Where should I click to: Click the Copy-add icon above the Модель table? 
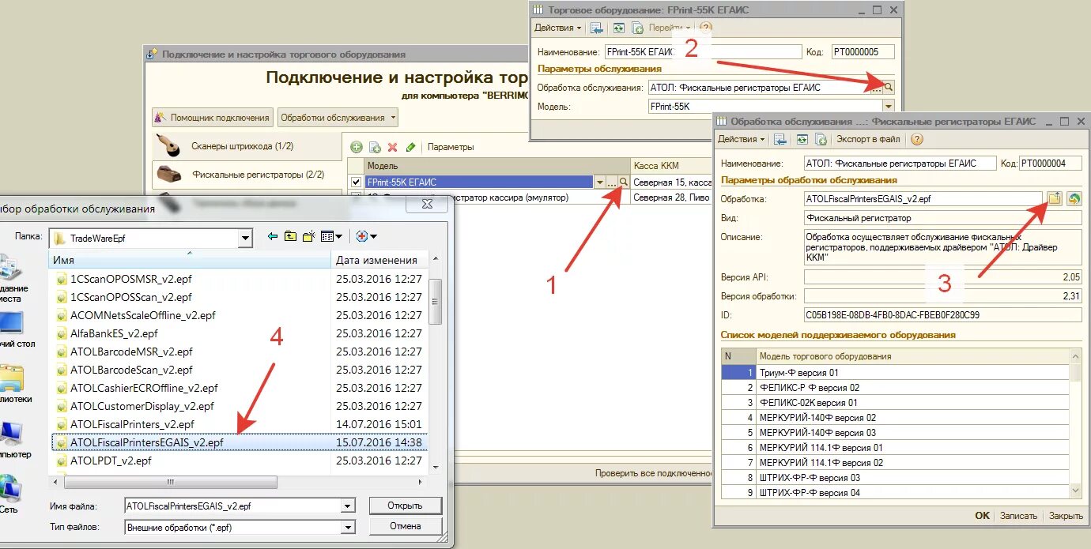[375, 147]
